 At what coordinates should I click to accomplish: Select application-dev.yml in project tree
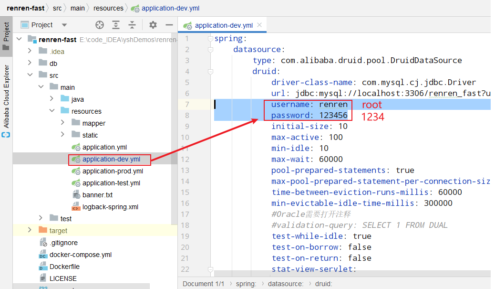click(x=111, y=159)
